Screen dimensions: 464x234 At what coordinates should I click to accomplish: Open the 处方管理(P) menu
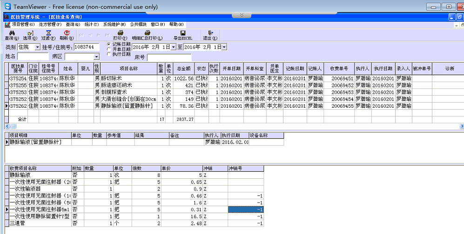(x=50, y=25)
